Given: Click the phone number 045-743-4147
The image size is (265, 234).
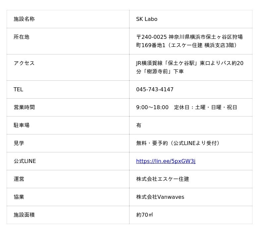Looking at the screenshot, I should [155, 90].
